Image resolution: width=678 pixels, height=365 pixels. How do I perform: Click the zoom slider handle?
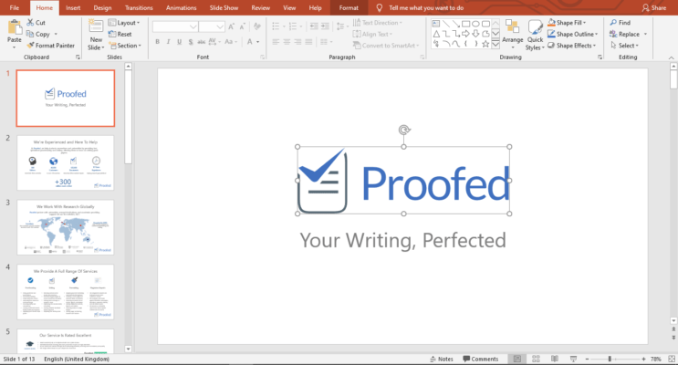[x=610, y=359]
